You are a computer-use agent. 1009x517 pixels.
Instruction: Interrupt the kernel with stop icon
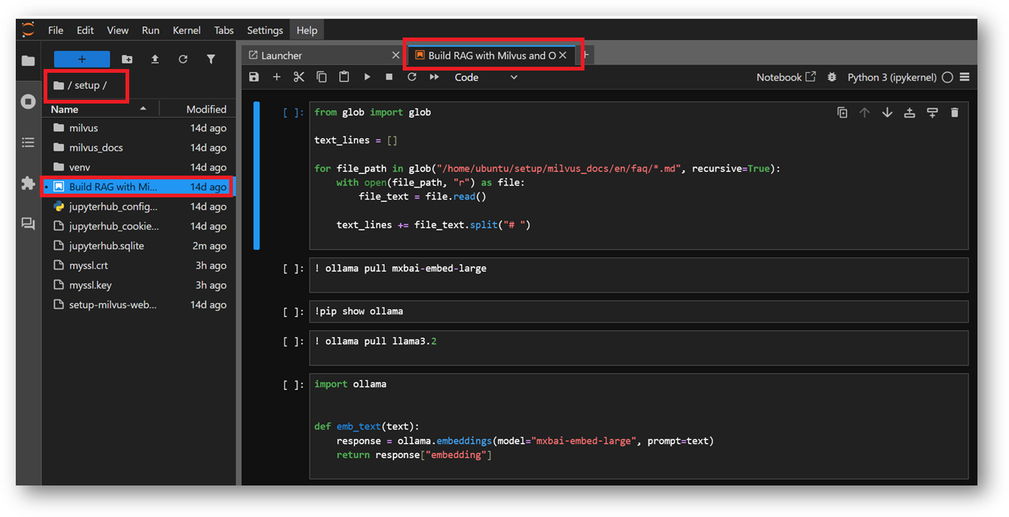click(389, 77)
